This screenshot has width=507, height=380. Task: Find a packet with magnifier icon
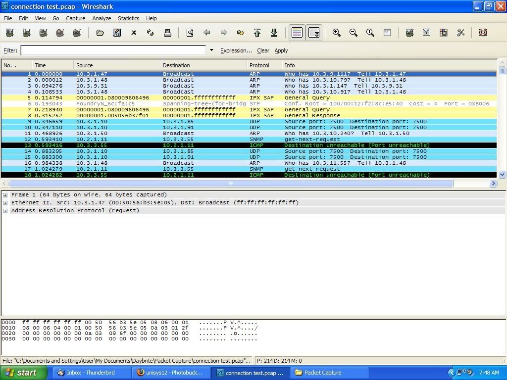click(x=190, y=33)
